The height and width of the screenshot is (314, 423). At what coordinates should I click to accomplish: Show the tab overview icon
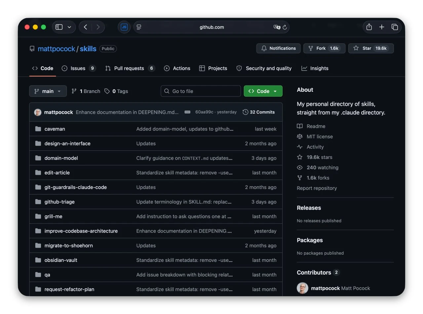(395, 27)
